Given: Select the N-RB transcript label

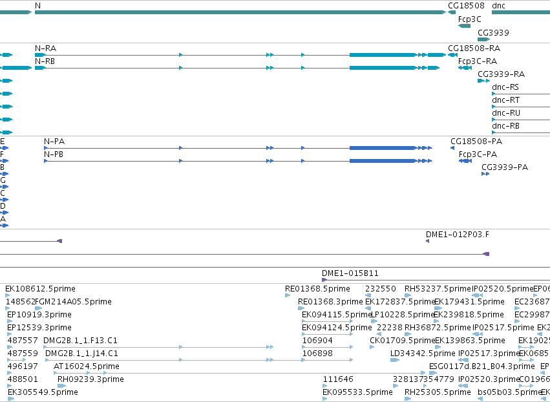Looking at the screenshot, I should pyautogui.click(x=45, y=61).
